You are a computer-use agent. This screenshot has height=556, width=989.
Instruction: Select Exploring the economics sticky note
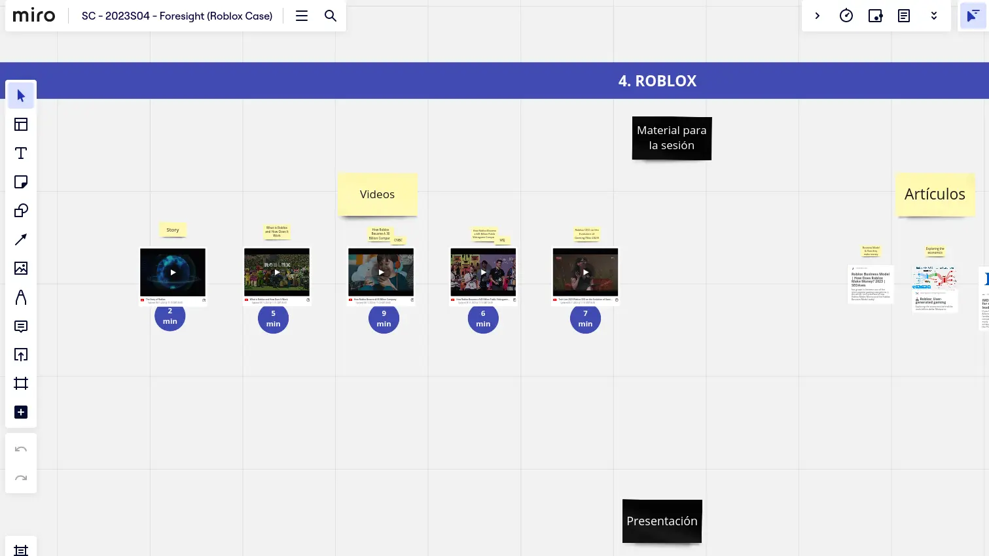935,251
